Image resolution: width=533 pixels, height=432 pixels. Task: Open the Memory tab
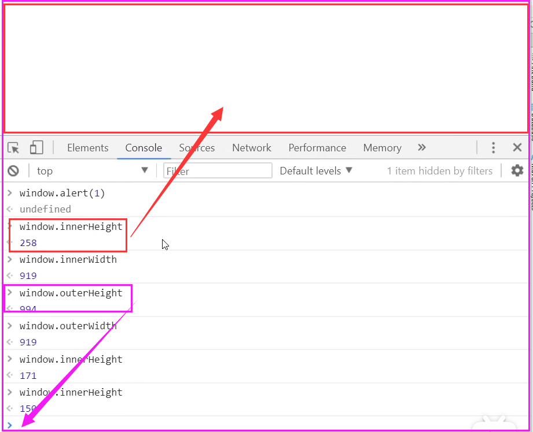(382, 148)
